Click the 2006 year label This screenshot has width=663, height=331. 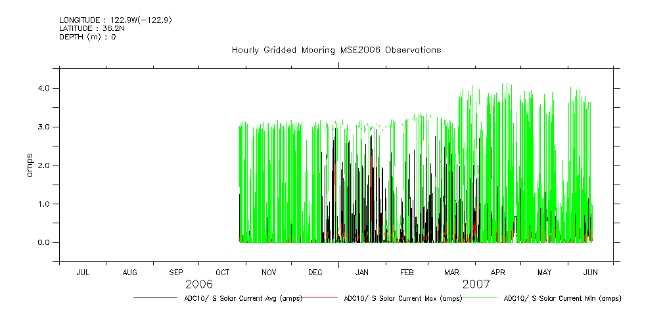tap(199, 284)
